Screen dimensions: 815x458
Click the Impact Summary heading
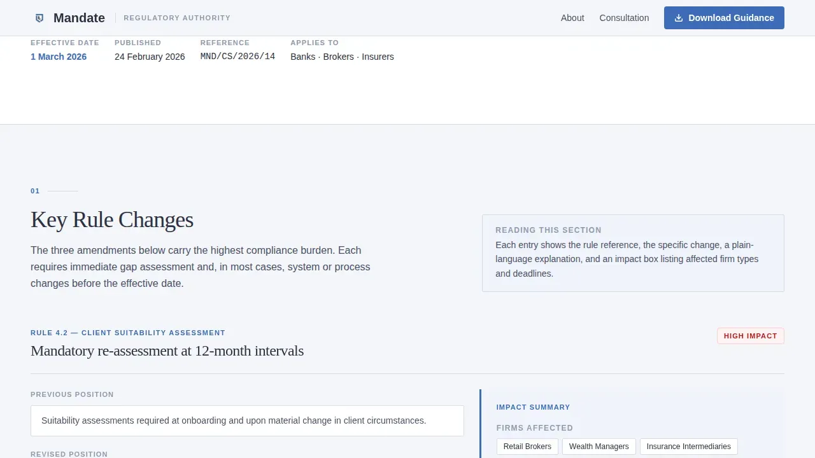coord(533,407)
